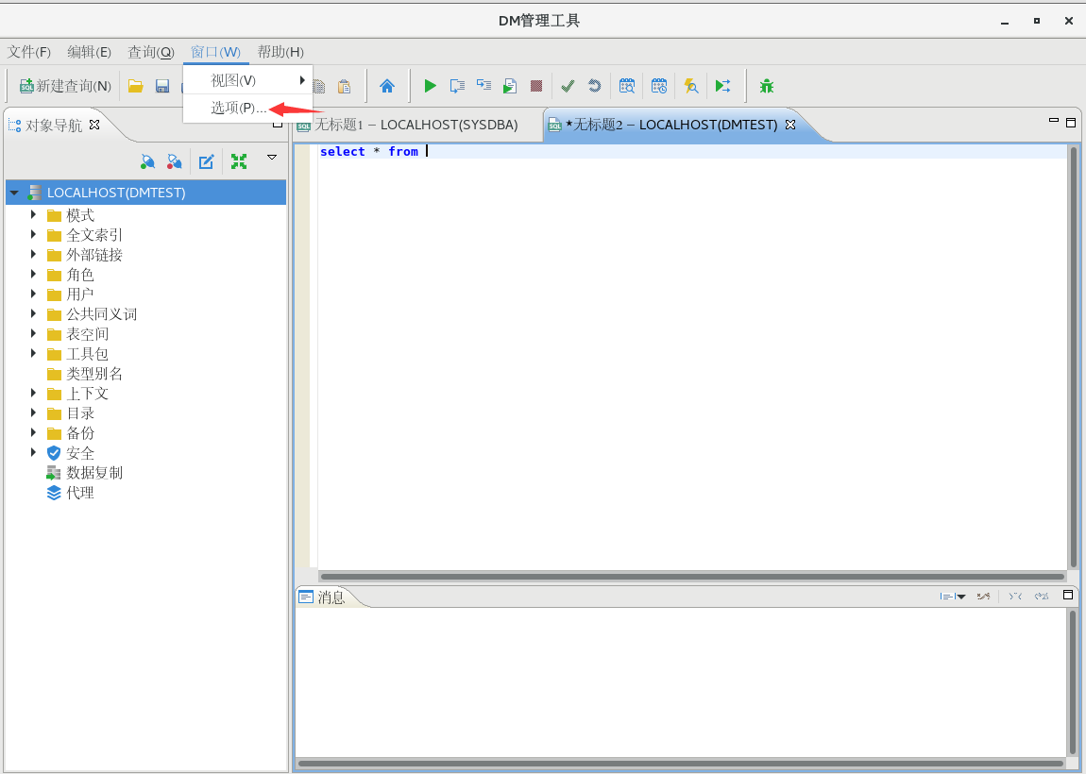
Task: Open the 帮助(H) menu
Action: pos(280,52)
